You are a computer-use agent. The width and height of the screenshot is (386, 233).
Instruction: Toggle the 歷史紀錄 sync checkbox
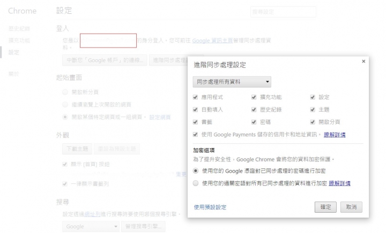tap(254, 110)
